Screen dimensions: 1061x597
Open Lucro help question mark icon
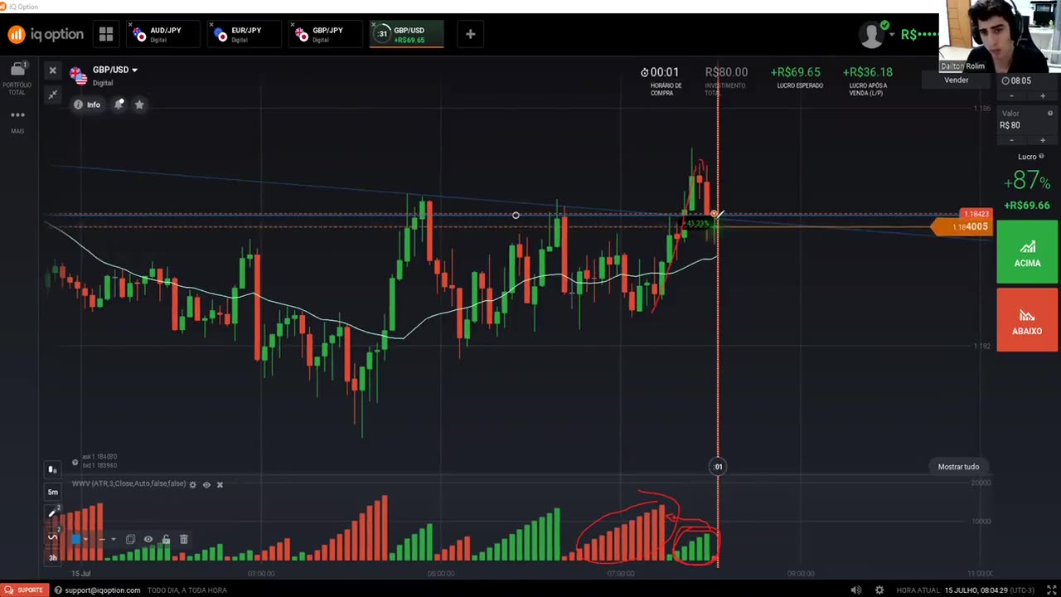click(1042, 157)
